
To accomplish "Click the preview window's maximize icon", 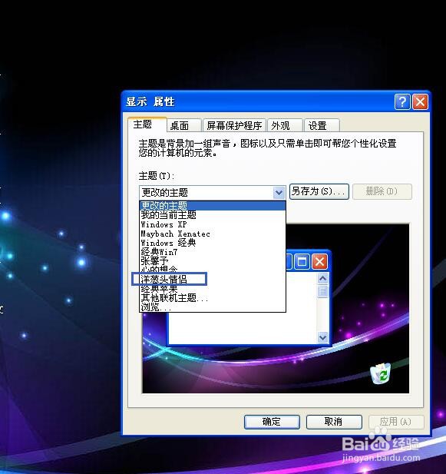I will coord(302,261).
